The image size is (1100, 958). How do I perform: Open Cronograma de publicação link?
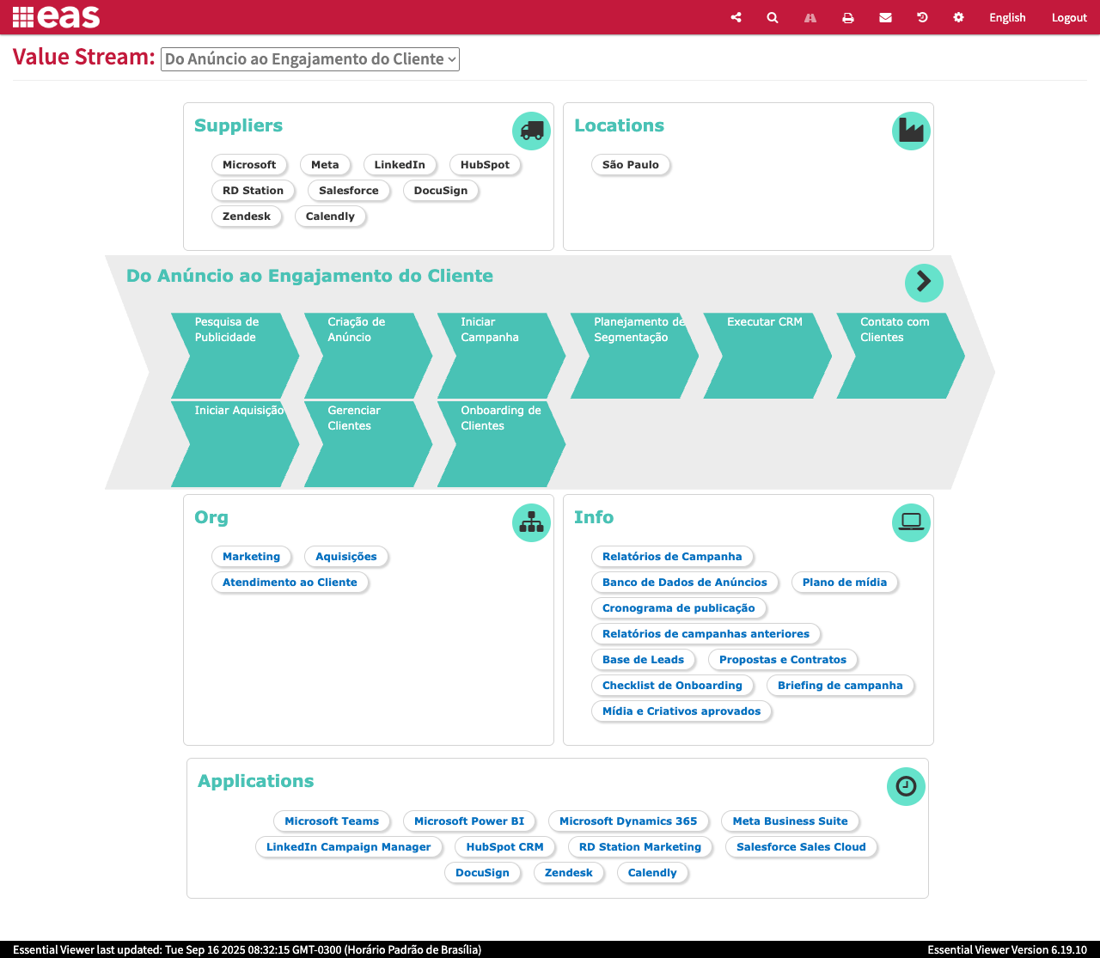pyautogui.click(x=679, y=608)
